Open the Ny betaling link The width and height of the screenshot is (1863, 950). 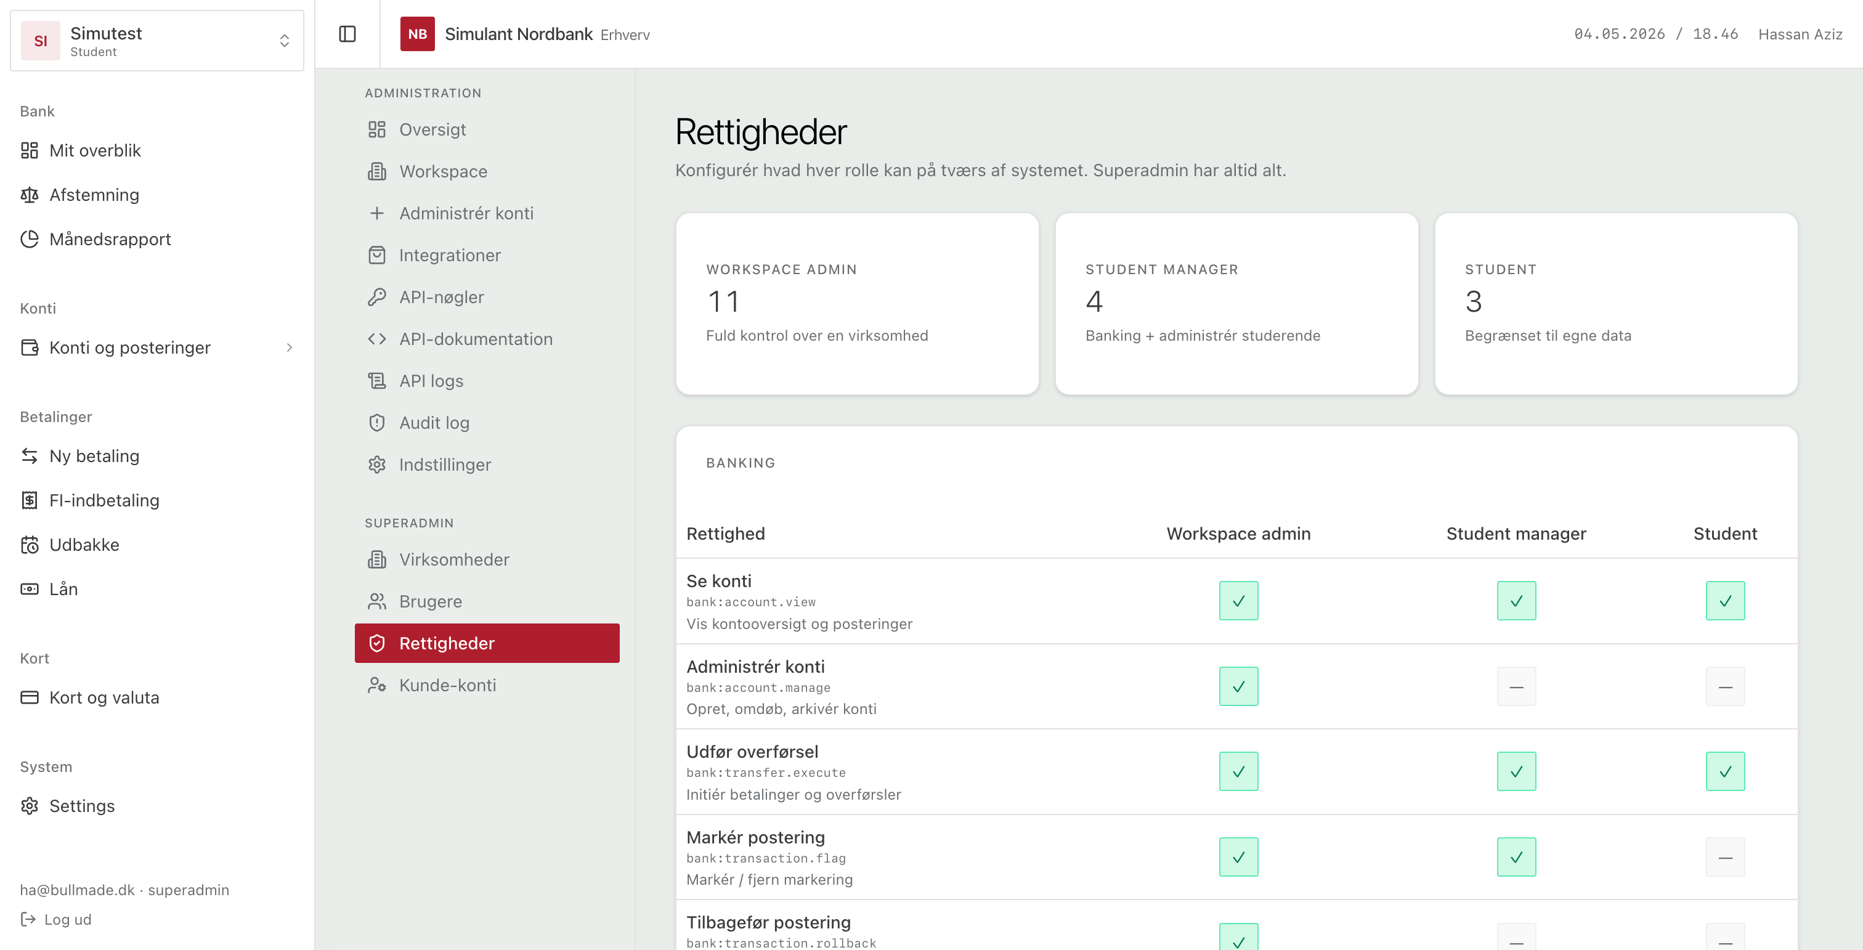[x=157, y=456]
